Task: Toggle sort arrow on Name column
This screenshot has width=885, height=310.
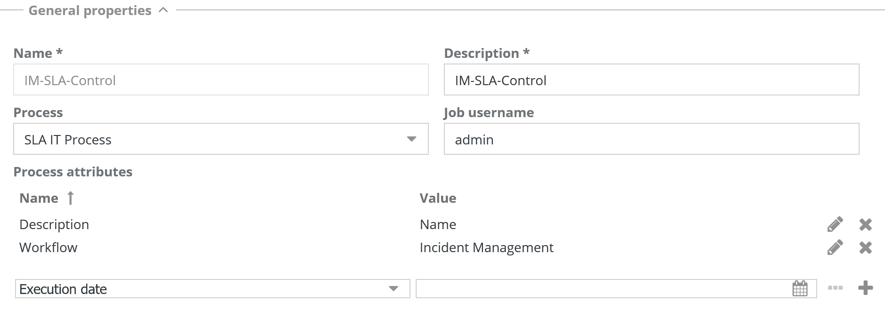Action: (71, 198)
